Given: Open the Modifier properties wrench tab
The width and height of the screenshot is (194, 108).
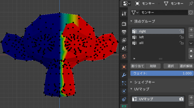Looking at the screenshot, I should pyautogui.click(x=124, y=75).
